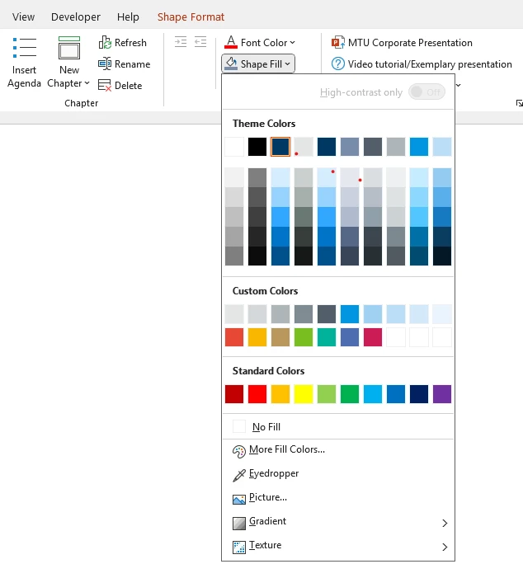The width and height of the screenshot is (523, 564).
Task: Click the chevron right of the Shape Fill menu
Action: [x=459, y=85]
